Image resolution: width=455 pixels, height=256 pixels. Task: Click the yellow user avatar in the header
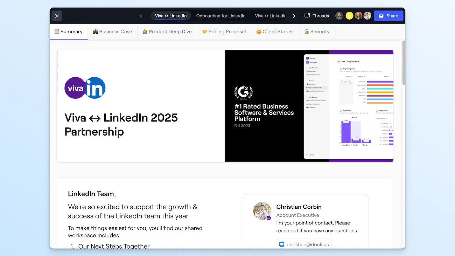tap(349, 16)
